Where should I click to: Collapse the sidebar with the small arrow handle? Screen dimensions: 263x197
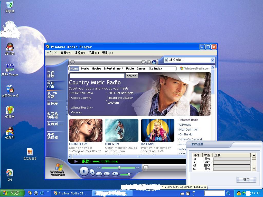67,107
